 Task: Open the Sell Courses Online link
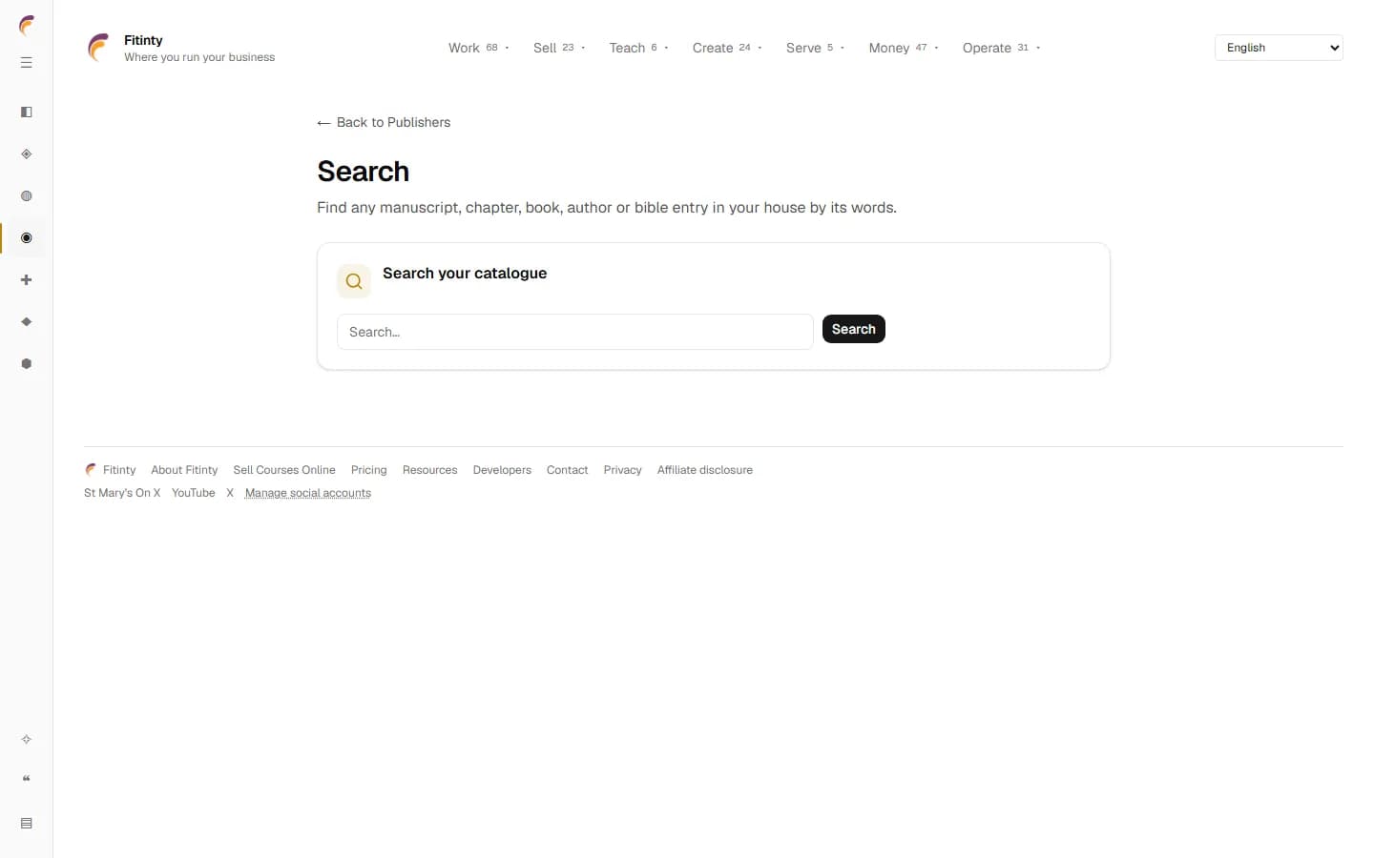click(284, 470)
